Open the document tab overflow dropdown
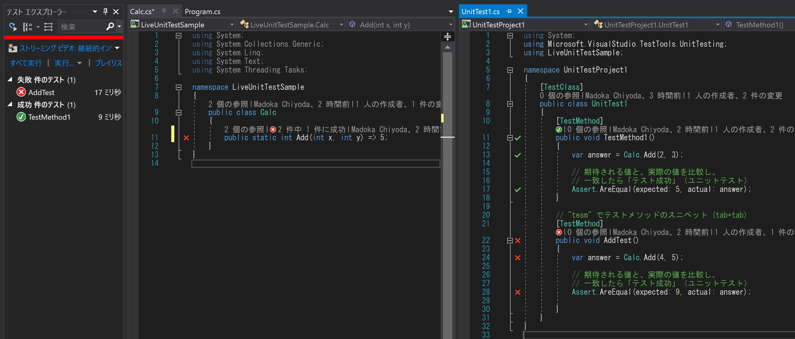Screen dimensions: 795x339 [x=451, y=12]
